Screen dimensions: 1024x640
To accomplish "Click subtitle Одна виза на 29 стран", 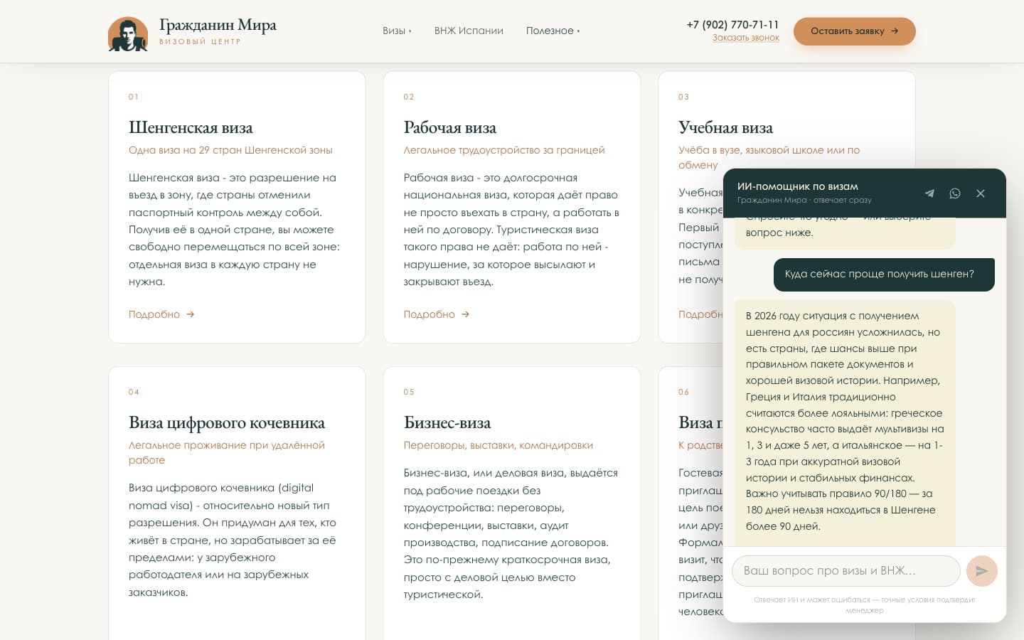I will pyautogui.click(x=230, y=150).
